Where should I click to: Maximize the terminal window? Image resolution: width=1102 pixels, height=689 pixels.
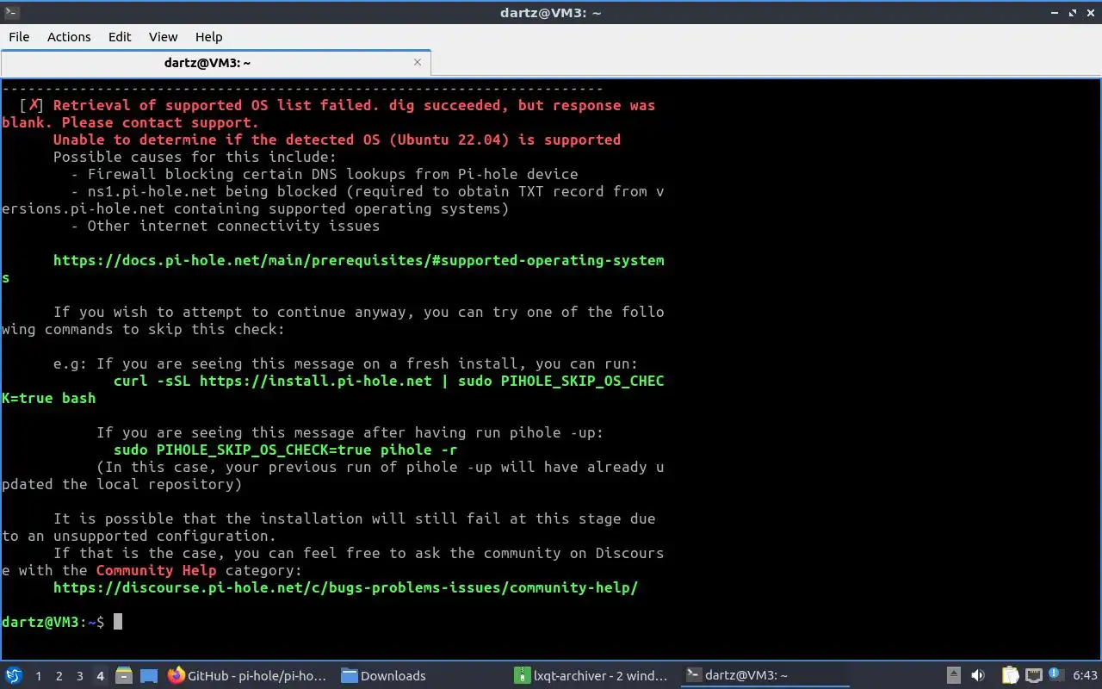pyautogui.click(x=1073, y=12)
